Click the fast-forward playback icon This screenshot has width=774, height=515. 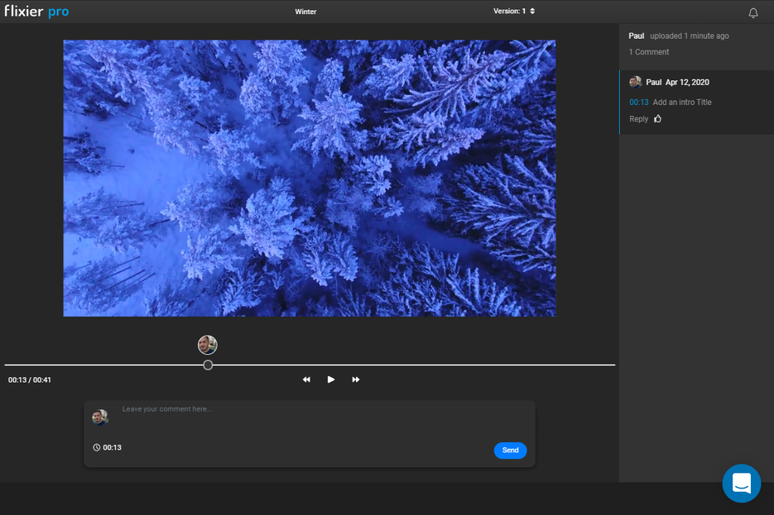point(356,379)
